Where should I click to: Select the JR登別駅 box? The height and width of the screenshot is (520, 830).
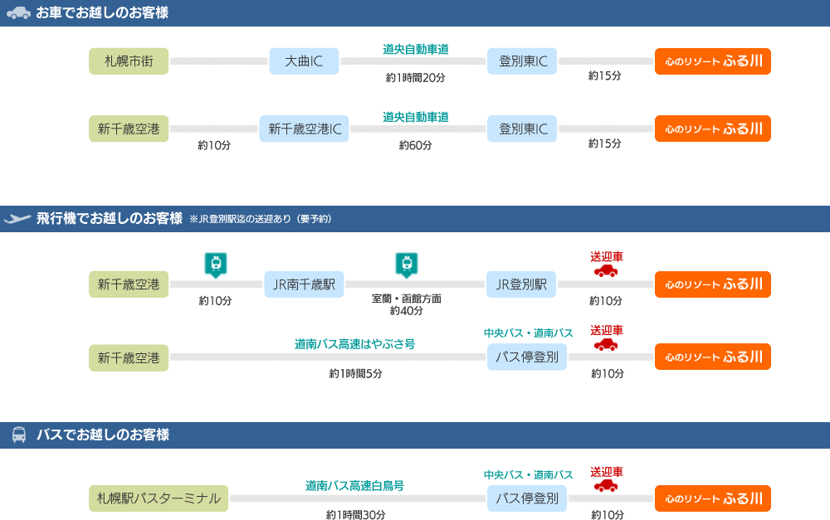(x=521, y=284)
